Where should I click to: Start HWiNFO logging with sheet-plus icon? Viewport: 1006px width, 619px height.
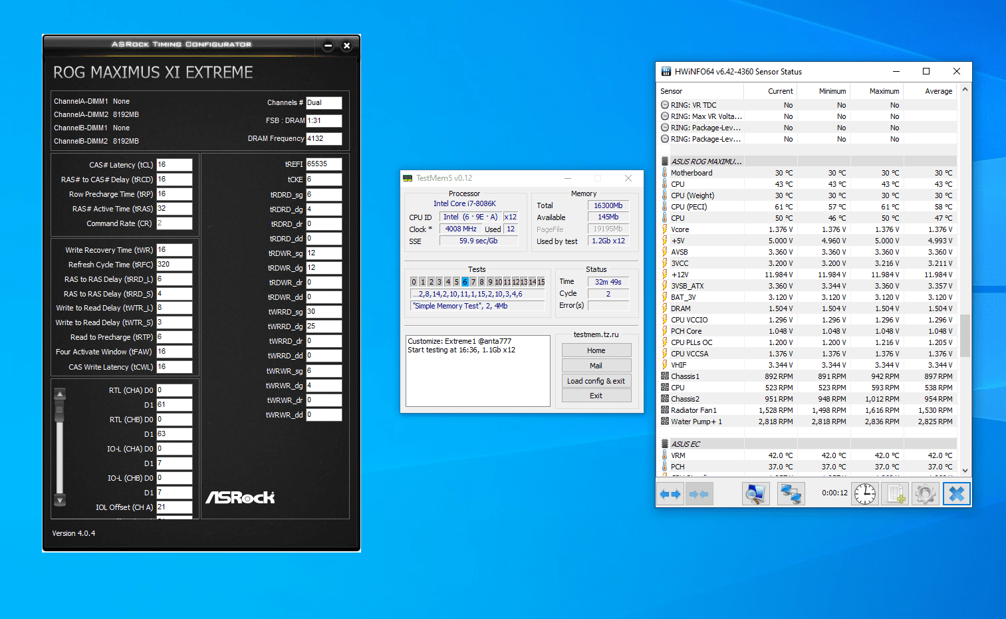(895, 494)
